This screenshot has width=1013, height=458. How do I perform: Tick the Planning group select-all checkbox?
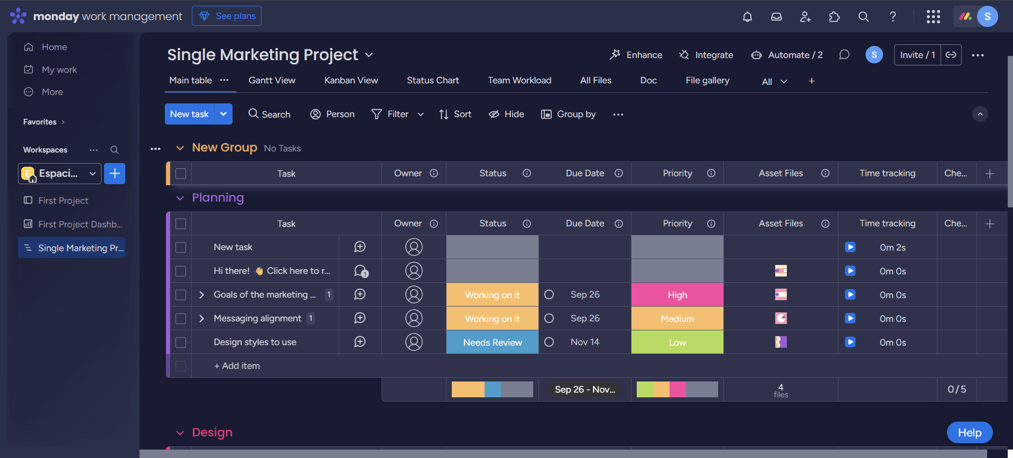point(181,224)
